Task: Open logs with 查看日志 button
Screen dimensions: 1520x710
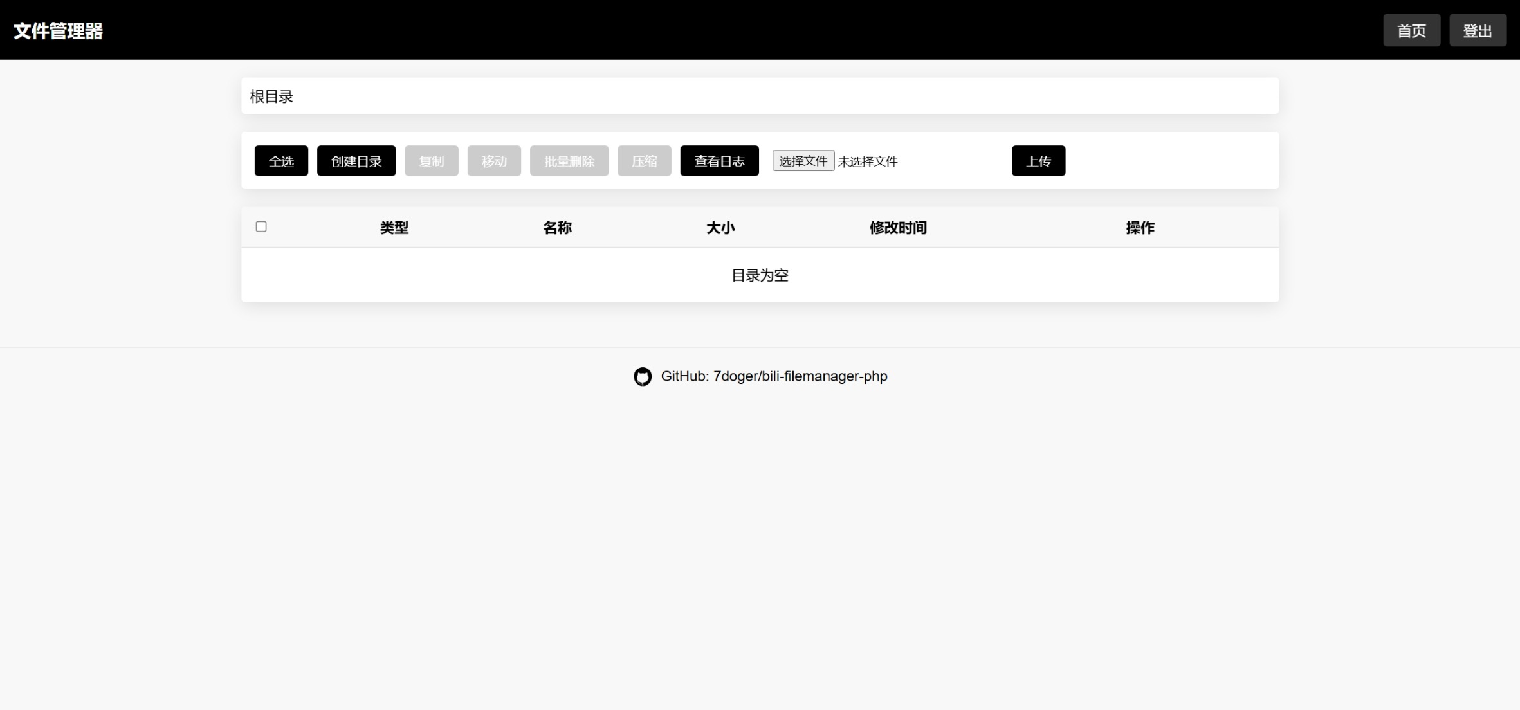Action: coord(719,161)
